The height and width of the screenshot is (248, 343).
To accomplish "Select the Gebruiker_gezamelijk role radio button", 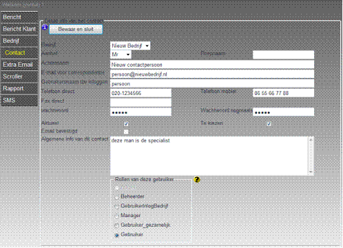I will point(116,225).
